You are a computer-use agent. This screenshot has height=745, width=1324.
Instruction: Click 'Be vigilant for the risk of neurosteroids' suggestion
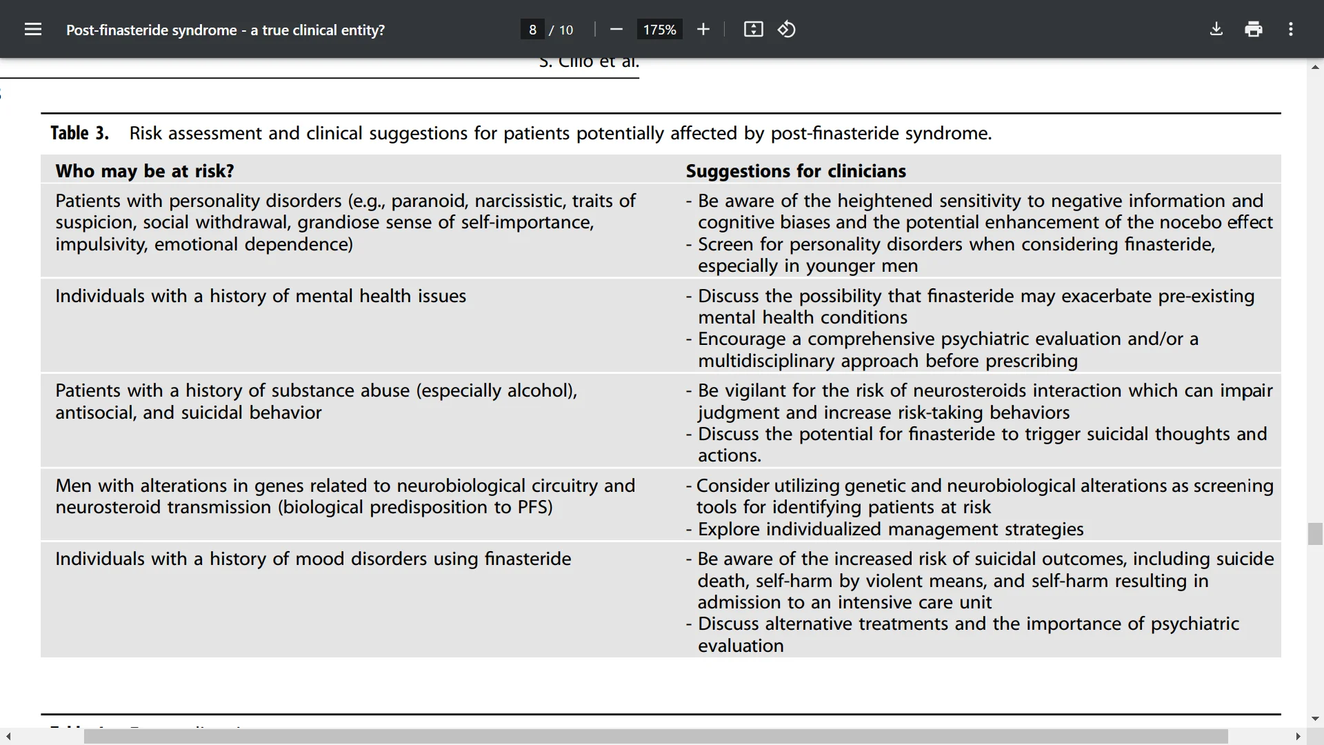(x=979, y=401)
